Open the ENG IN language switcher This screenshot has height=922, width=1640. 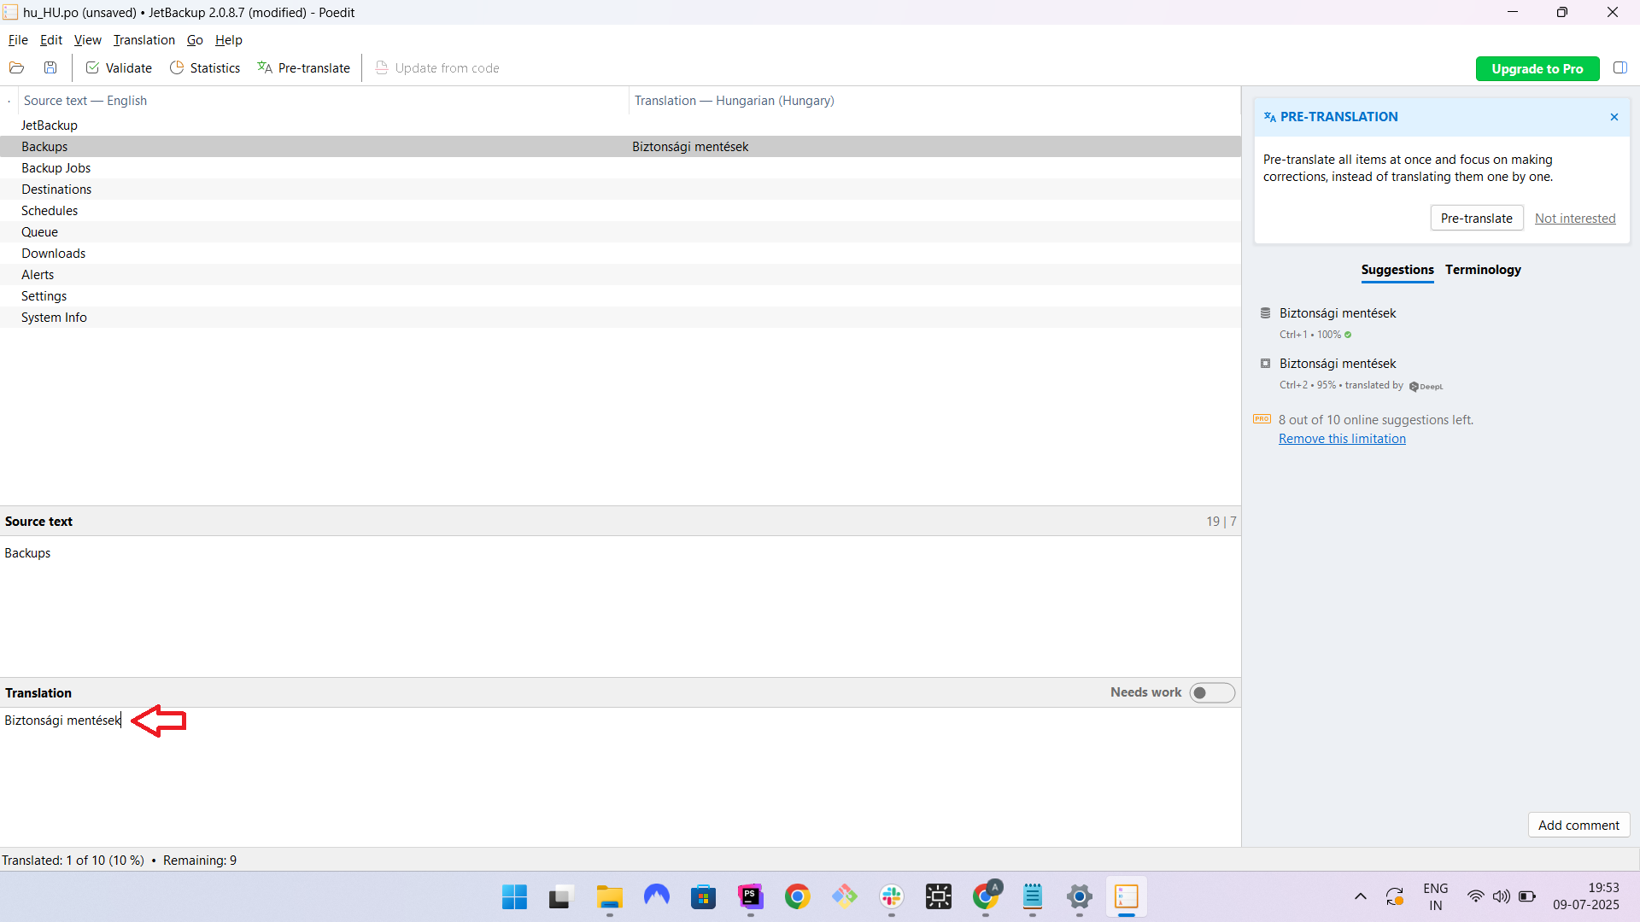click(x=1435, y=896)
